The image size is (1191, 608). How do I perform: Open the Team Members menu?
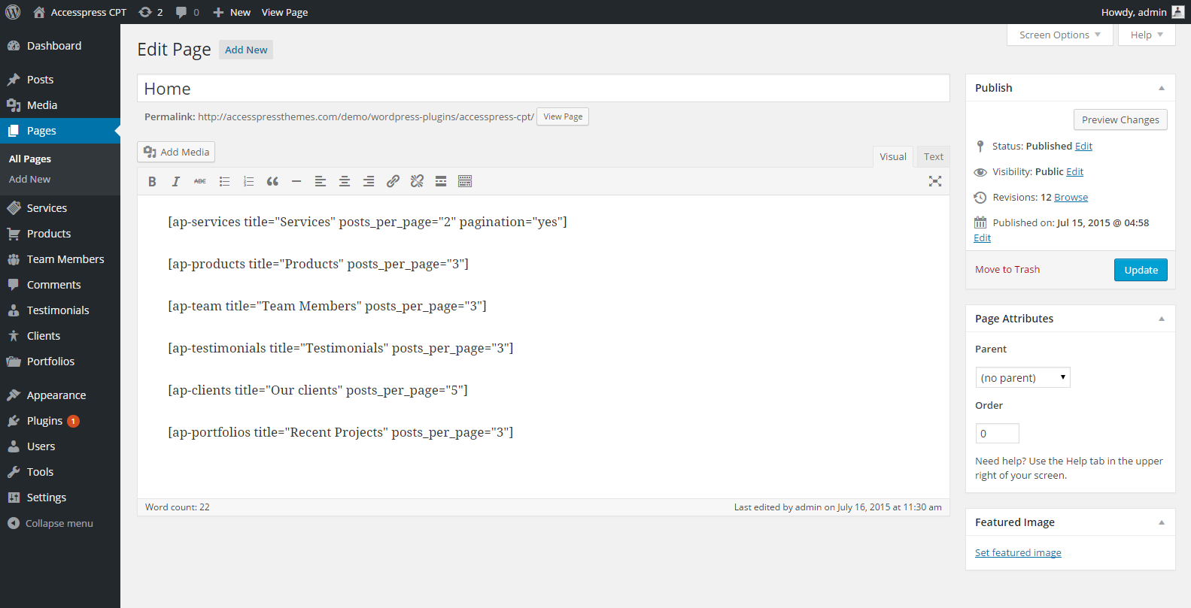[x=60, y=259]
